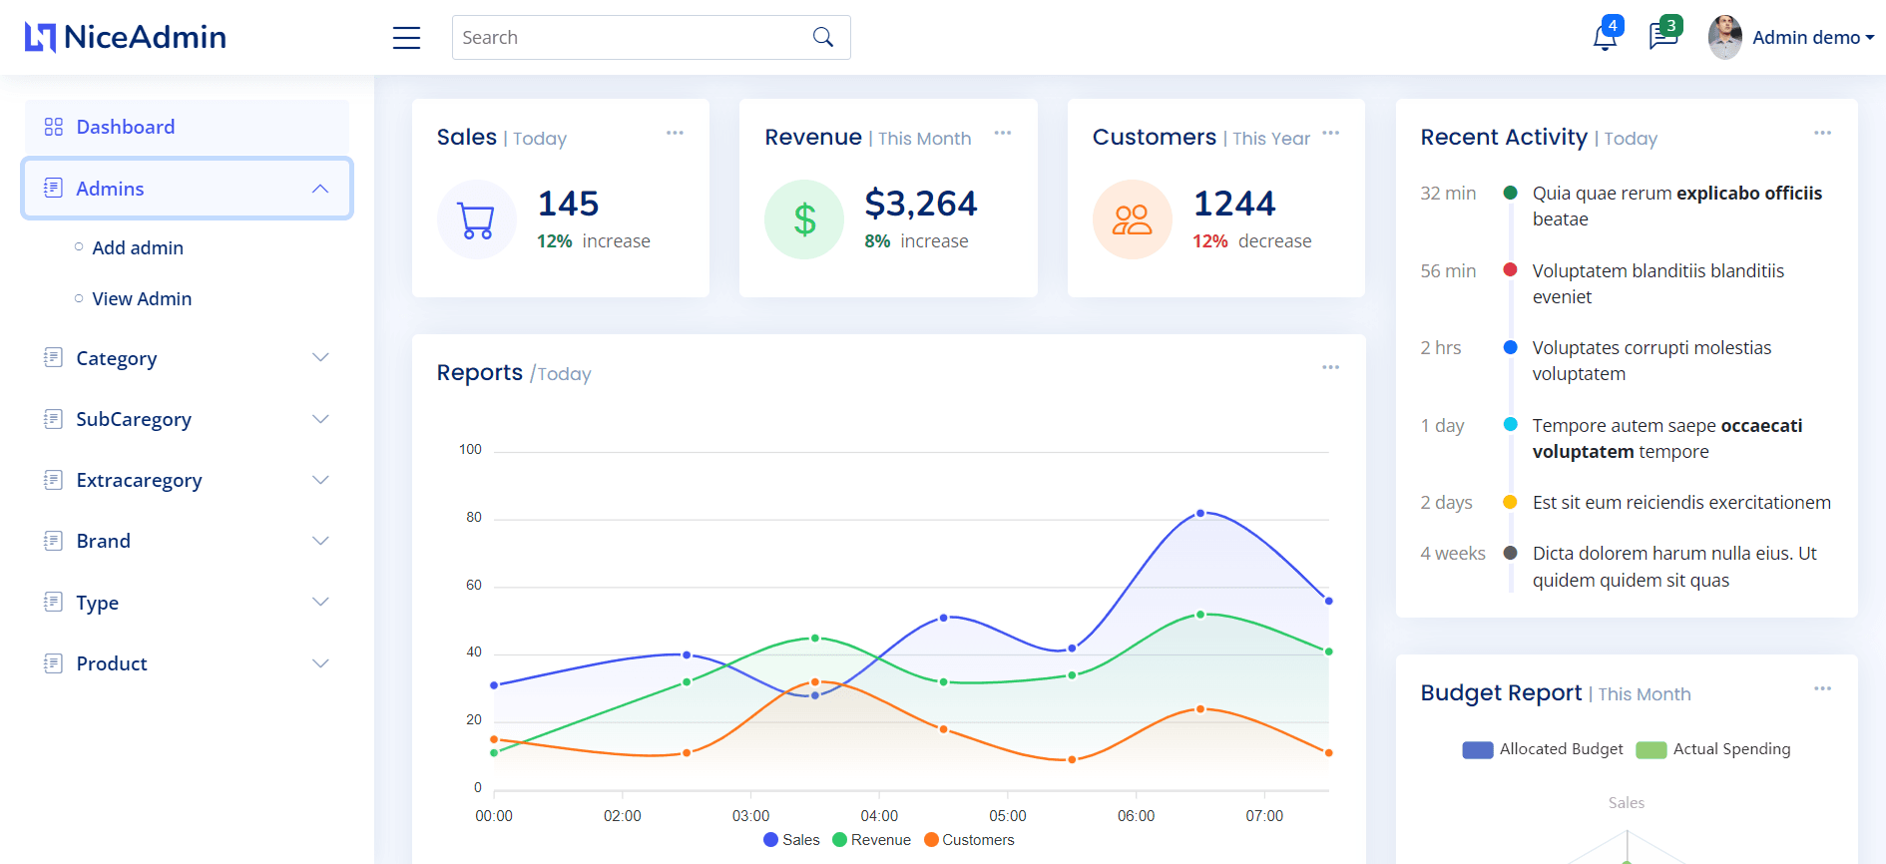
Task: Toggle Revenue series in chart legend
Action: [871, 840]
